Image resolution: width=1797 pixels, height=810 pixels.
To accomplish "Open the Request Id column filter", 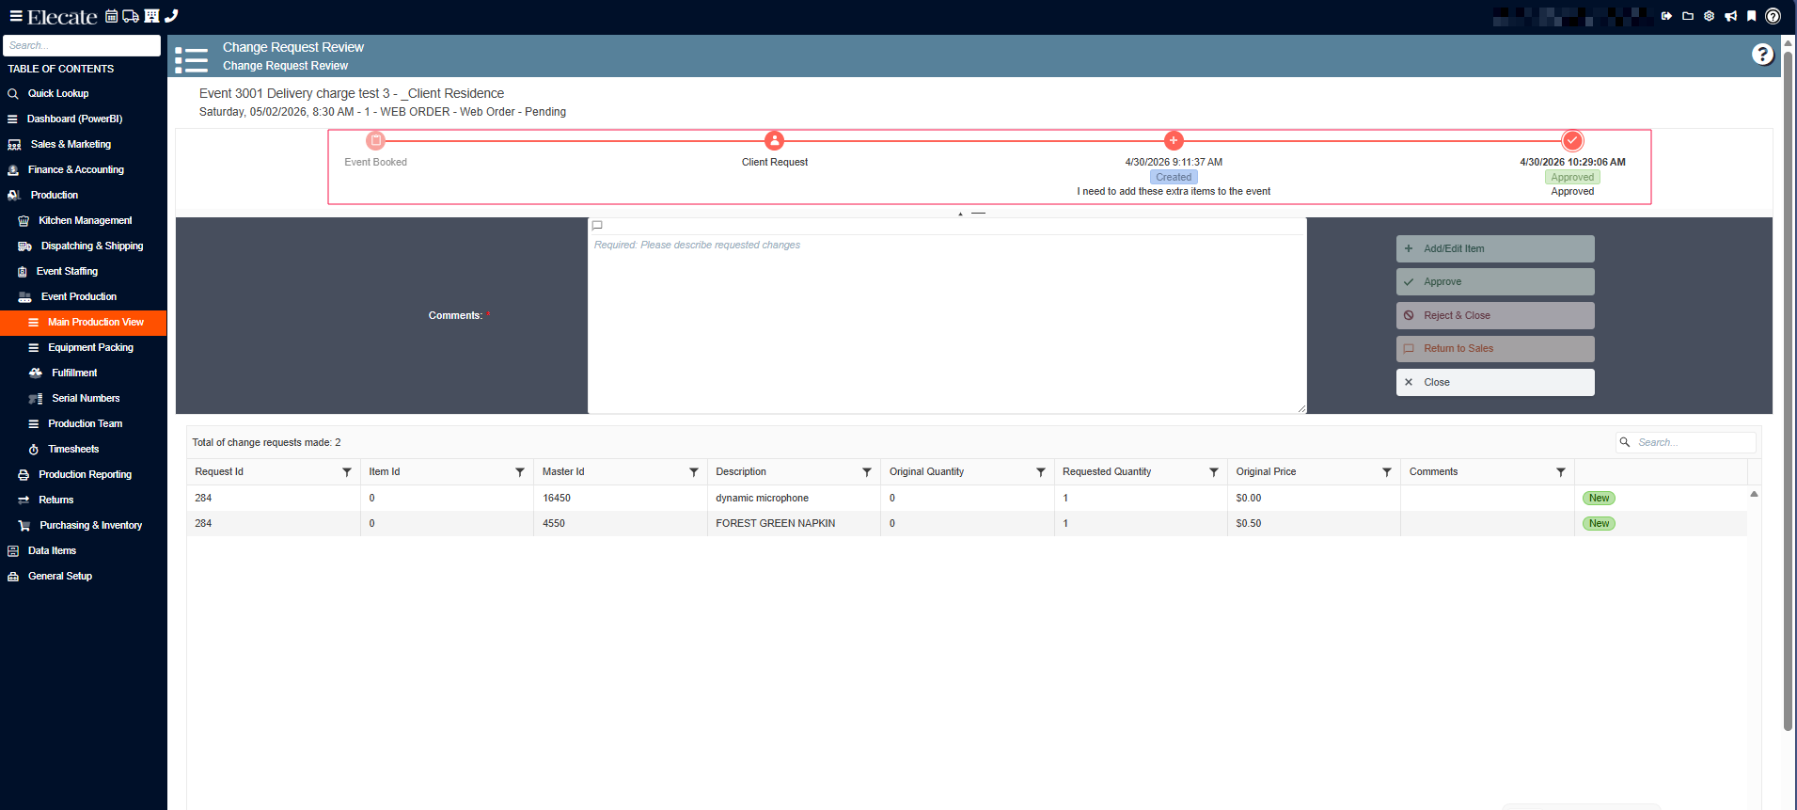I will click(346, 472).
